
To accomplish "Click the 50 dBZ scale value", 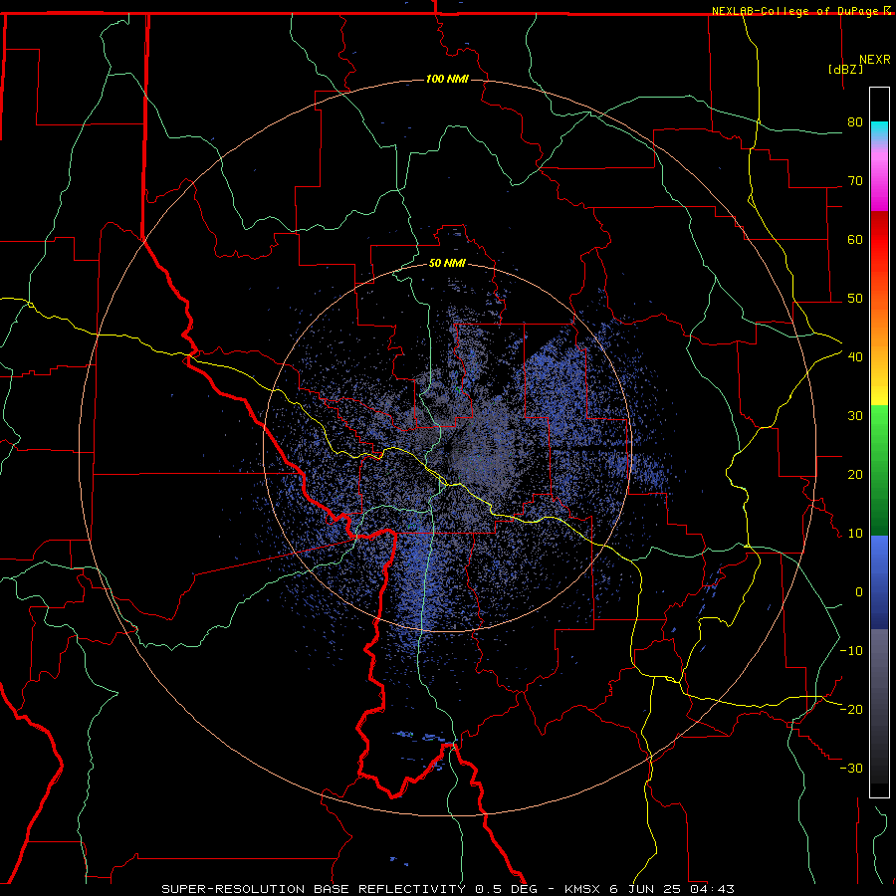I will point(855,299).
